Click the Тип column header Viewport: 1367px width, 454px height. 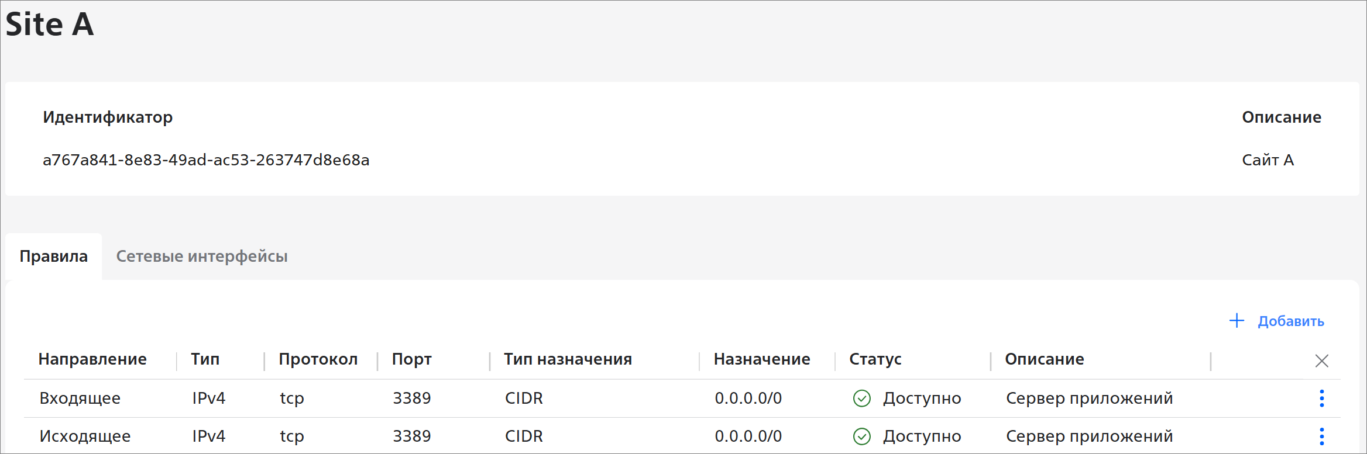205,359
